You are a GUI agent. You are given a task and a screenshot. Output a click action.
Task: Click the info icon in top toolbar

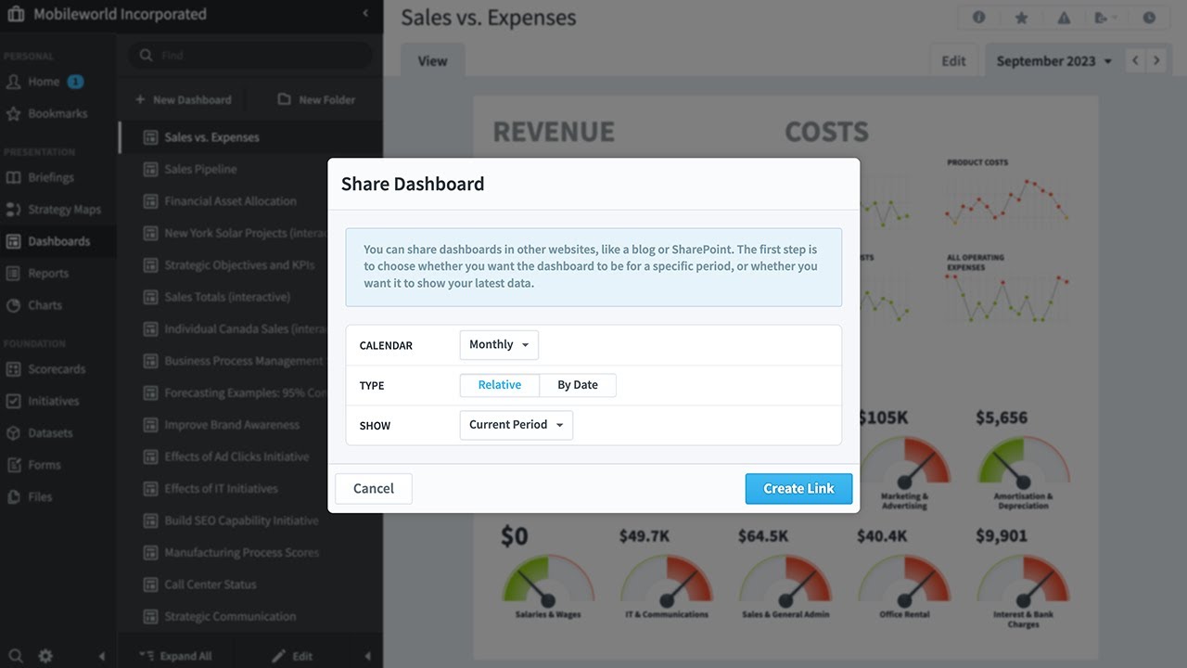[978, 18]
